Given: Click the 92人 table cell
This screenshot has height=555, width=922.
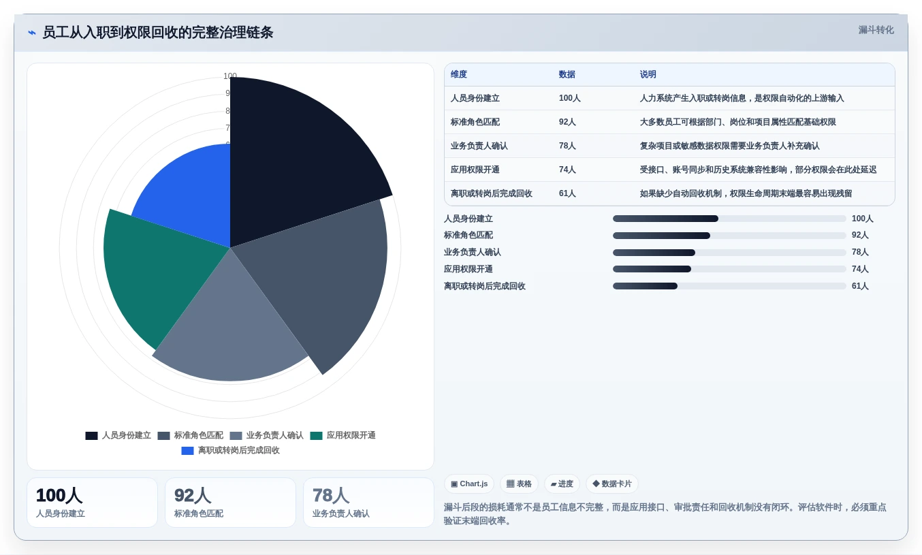Looking at the screenshot, I should pyautogui.click(x=568, y=122).
